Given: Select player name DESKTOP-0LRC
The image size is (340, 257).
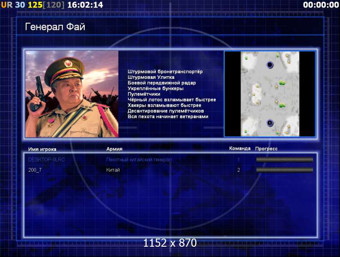Looking at the screenshot, I should [46, 160].
